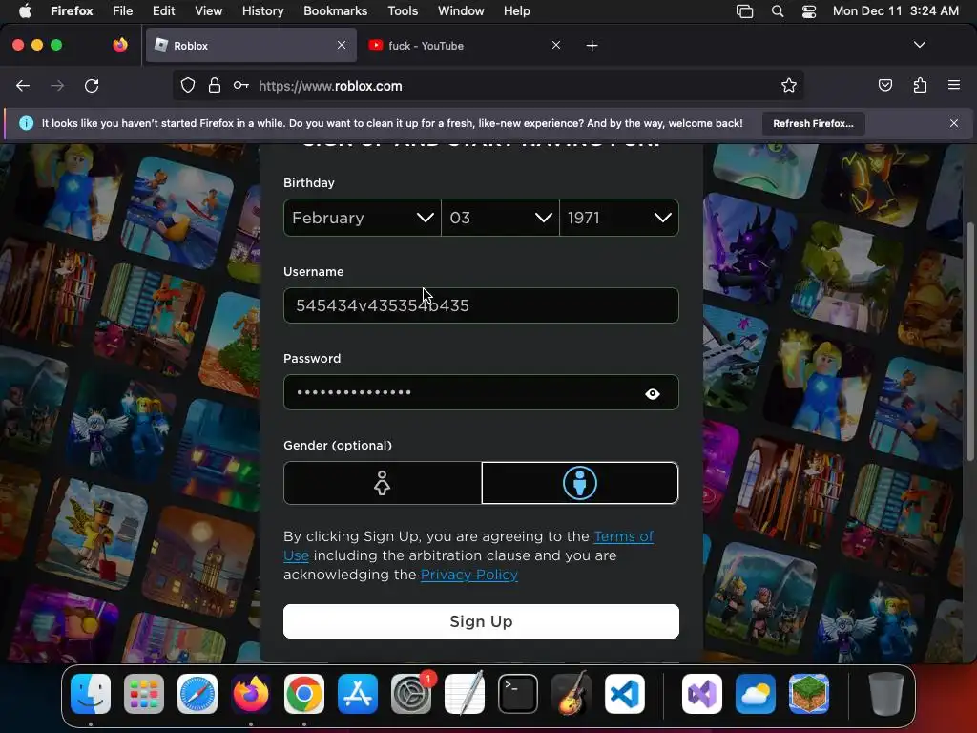Open the Tools menu
977x733 pixels.
click(403, 11)
